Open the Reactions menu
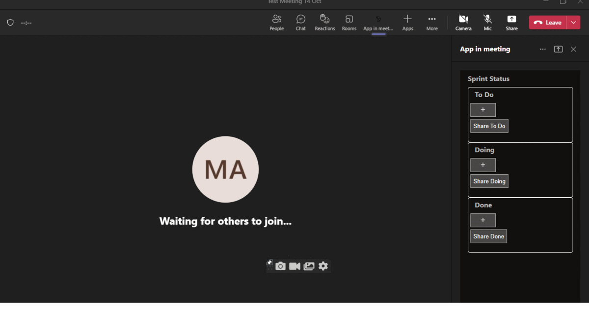 pyautogui.click(x=324, y=22)
